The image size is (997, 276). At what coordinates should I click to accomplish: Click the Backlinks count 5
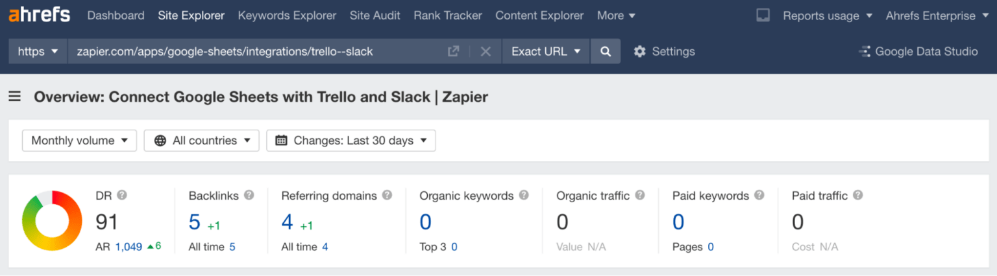tap(195, 222)
